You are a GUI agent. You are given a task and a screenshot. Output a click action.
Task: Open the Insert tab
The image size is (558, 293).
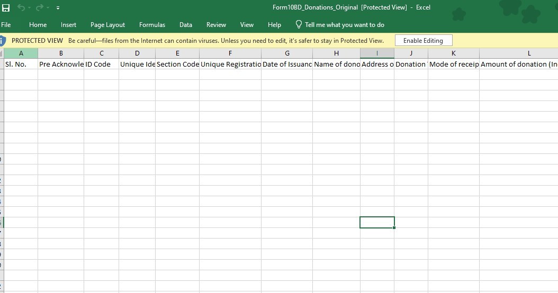(x=68, y=24)
